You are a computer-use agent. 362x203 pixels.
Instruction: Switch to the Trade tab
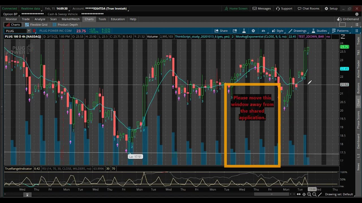(x=26, y=19)
